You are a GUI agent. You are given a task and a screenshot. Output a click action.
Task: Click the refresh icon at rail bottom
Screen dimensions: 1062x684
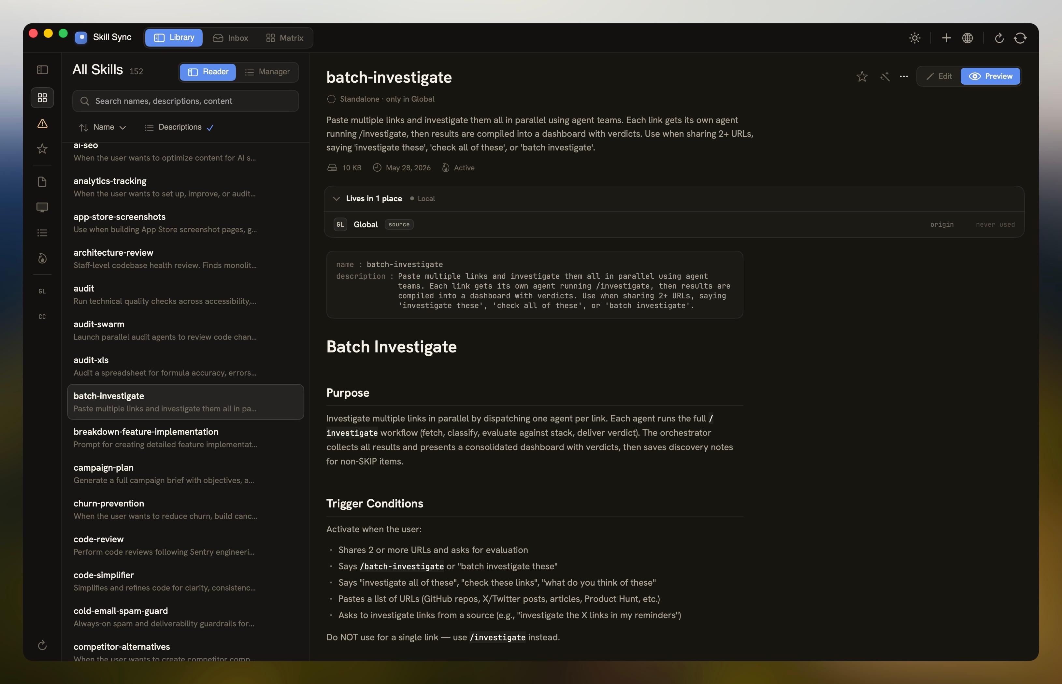(42, 645)
